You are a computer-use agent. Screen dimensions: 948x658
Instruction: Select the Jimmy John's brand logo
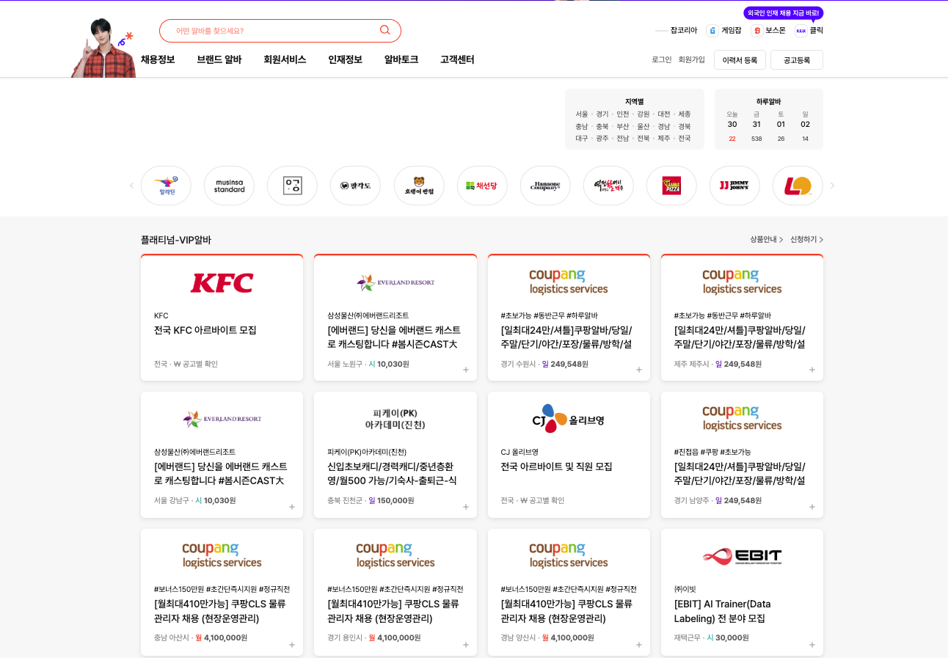pyautogui.click(x=734, y=186)
